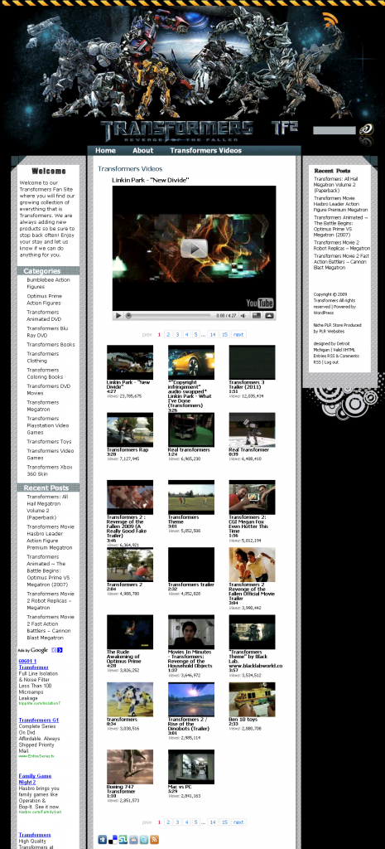The image size is (385, 849).
Task: Click the search submit icon beside search box
Action: click(x=367, y=129)
